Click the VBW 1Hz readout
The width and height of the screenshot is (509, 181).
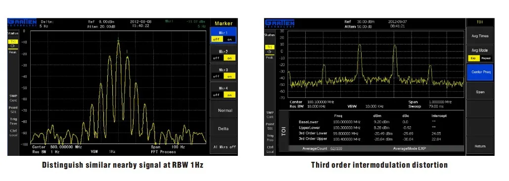coord(103,151)
